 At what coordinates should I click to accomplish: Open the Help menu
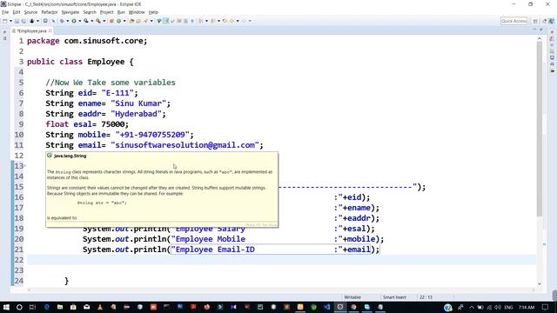pyautogui.click(x=153, y=12)
